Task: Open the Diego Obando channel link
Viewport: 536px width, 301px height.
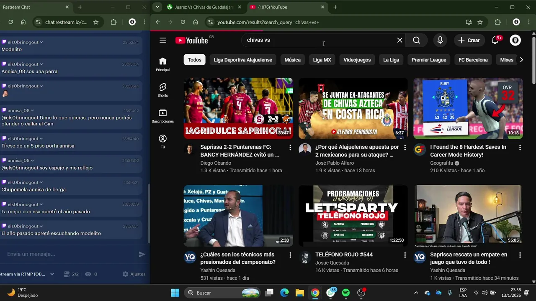Action: [216, 163]
